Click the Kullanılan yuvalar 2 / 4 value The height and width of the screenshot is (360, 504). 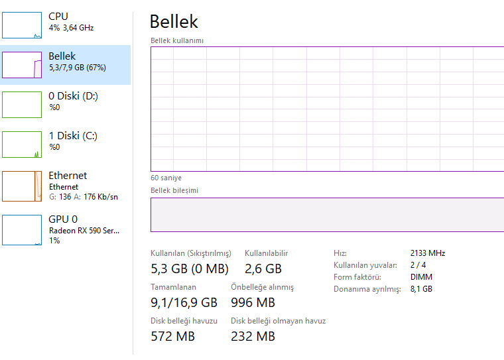click(418, 265)
